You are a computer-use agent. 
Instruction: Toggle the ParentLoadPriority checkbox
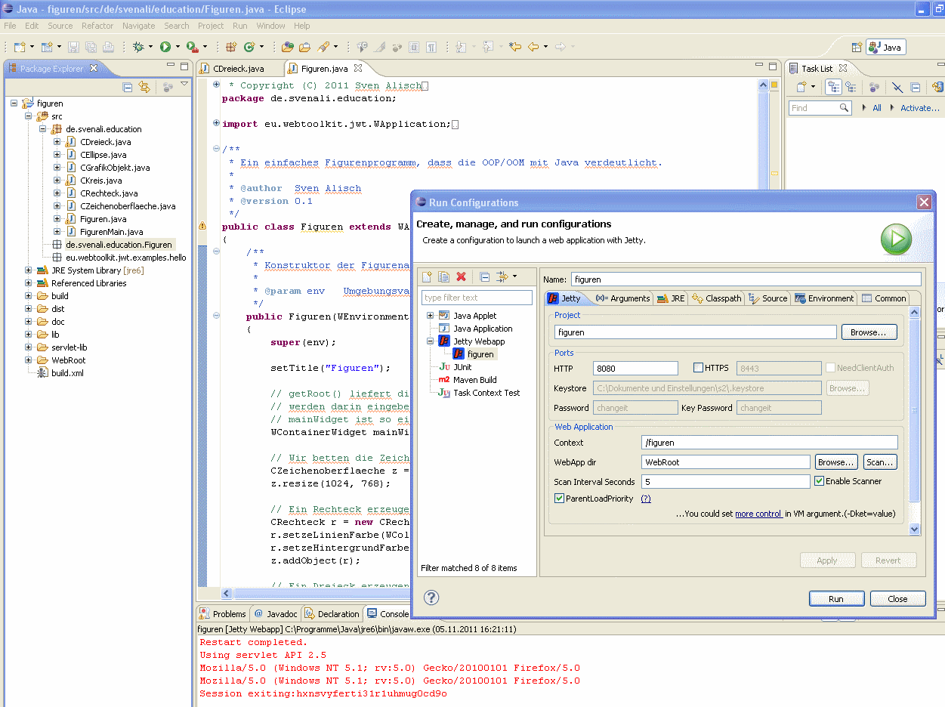559,499
